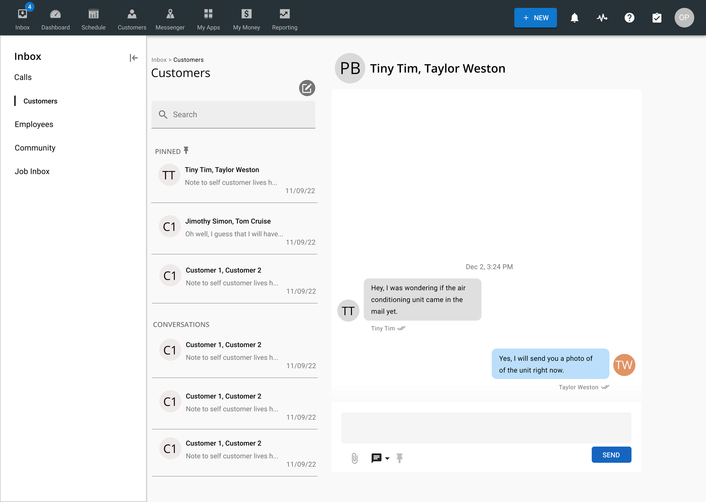Screen dimensions: 706x502
Task: Click the Inbox breadcrumb link
Action: point(159,60)
